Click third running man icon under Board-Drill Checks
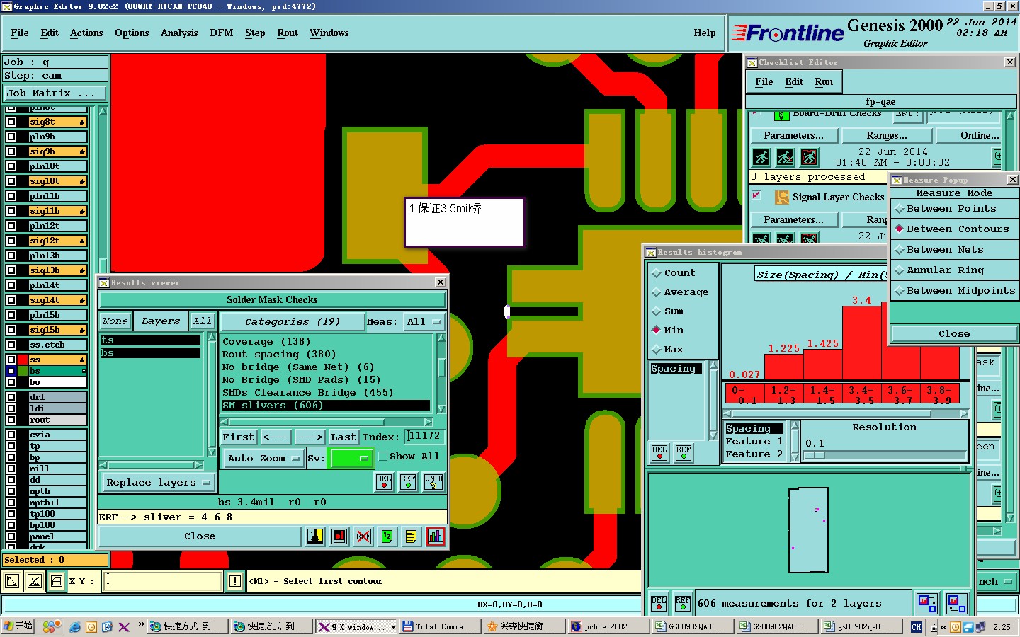This screenshot has height=637, width=1020. 809,157
